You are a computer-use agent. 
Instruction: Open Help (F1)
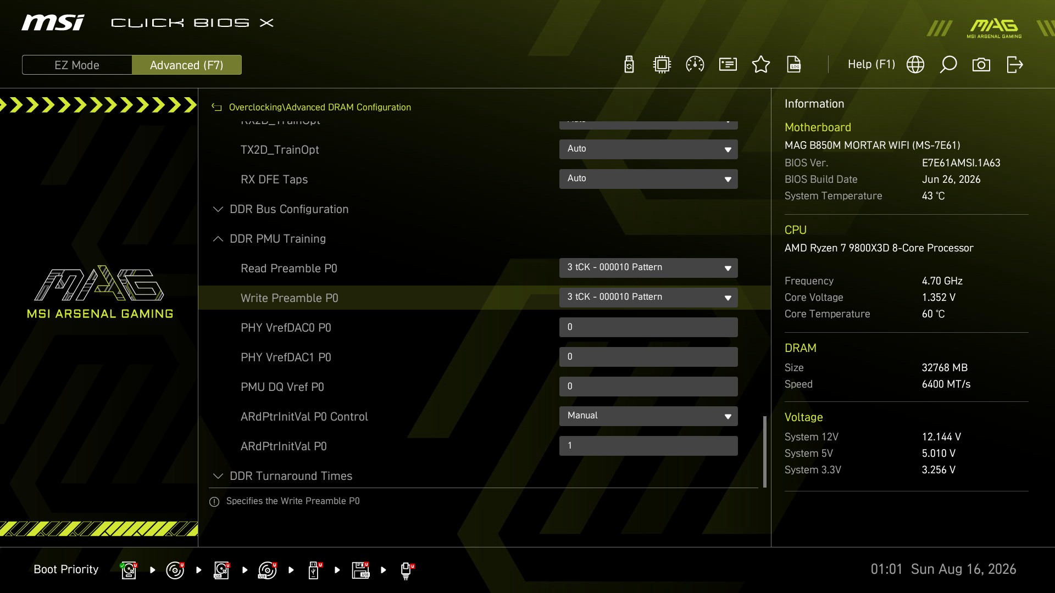click(x=871, y=64)
